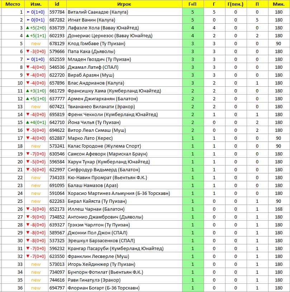This screenshot has height=292, width=290.
Task: Select player Самсон Афеворк
Action: click(x=108, y=154)
